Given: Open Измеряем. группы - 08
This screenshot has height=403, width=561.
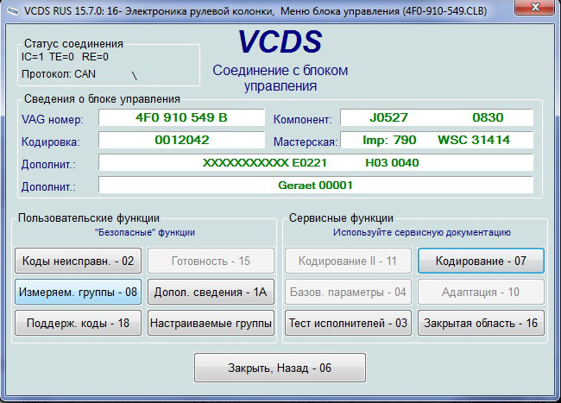Looking at the screenshot, I should [78, 292].
